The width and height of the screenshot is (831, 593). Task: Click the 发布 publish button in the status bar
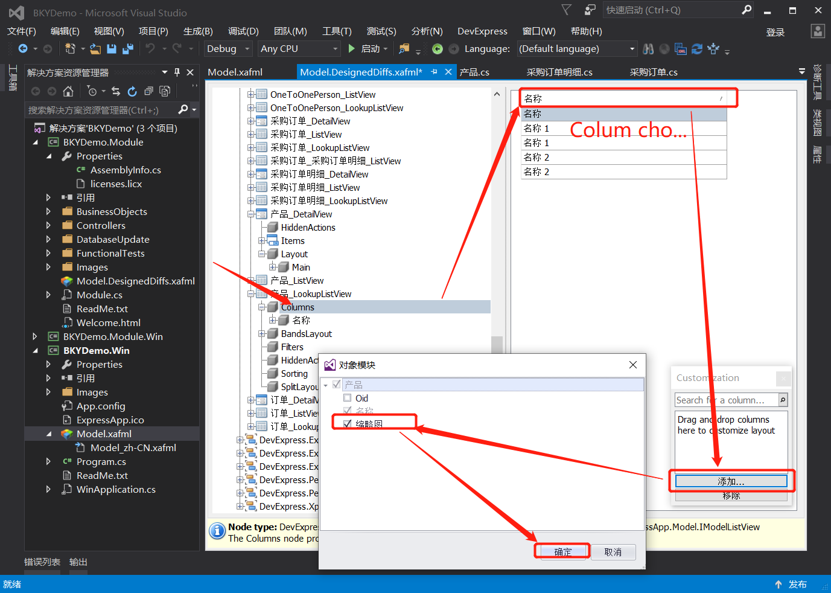coord(791,585)
